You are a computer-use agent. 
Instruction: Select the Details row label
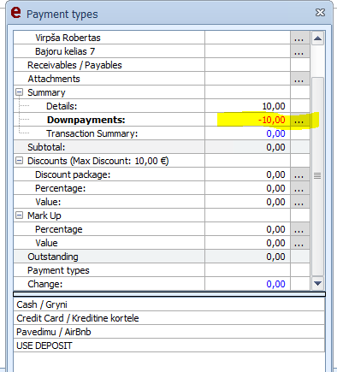(x=62, y=106)
